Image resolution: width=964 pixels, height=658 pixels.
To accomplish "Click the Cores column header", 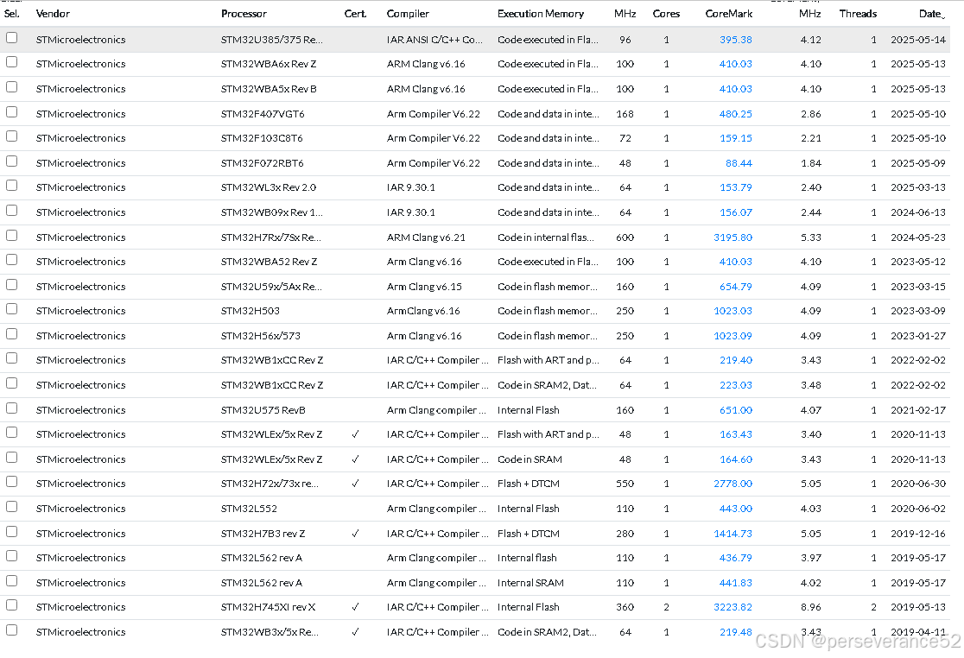I will 667,14.
